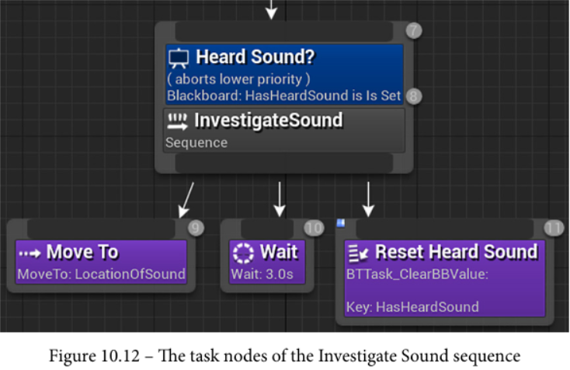Click the Key: HasHeardSound text line
570x370 pixels.
click(x=412, y=307)
